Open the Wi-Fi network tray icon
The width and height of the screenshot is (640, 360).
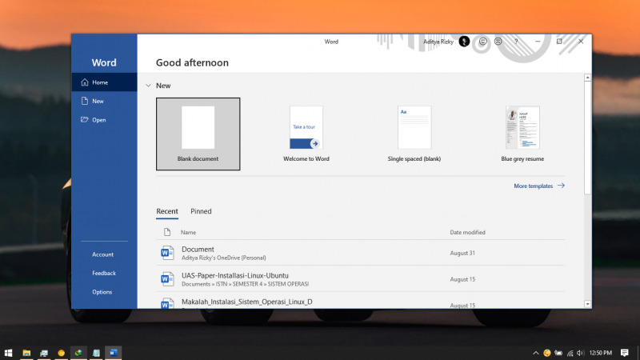click(x=570, y=353)
